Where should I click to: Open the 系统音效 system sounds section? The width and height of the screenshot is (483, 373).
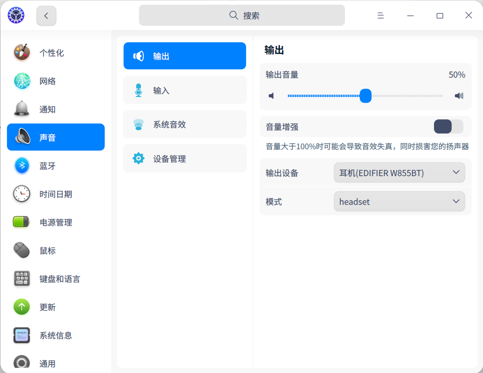[x=184, y=124]
